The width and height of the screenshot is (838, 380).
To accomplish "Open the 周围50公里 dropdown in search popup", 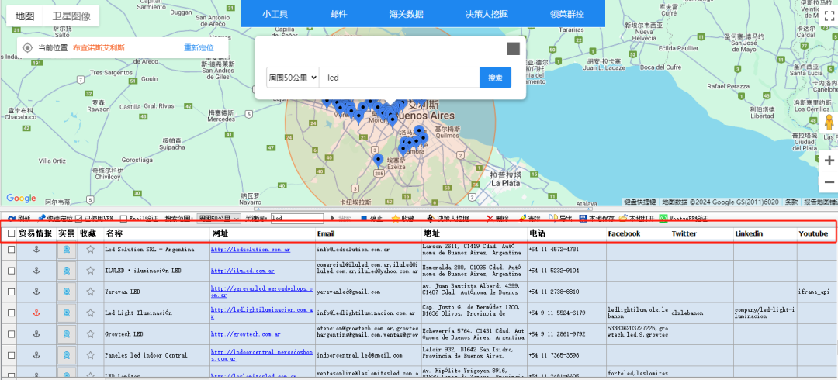I will [x=293, y=78].
